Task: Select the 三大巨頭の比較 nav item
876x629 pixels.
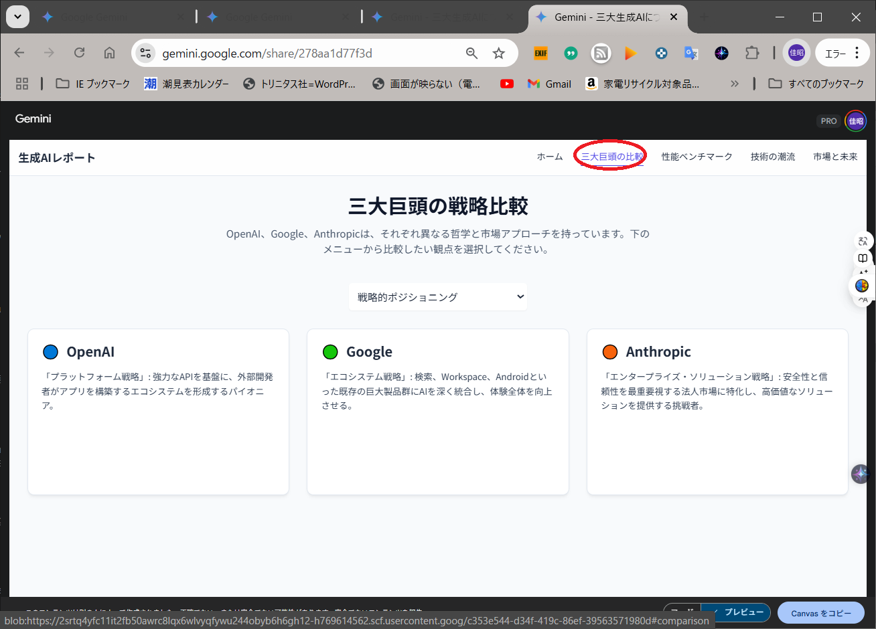Action: [x=612, y=157]
